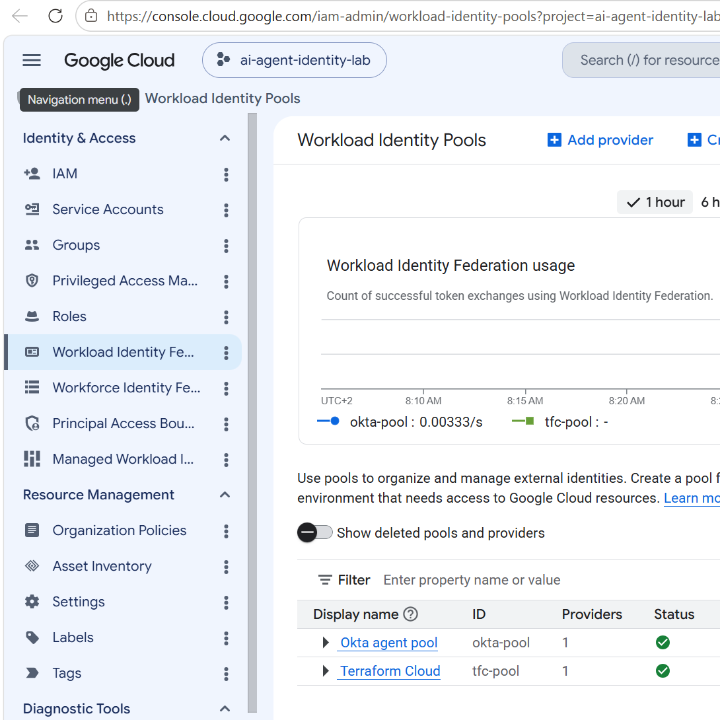Collapse the Identity & Access section
The width and height of the screenshot is (720, 720).
coord(225,138)
